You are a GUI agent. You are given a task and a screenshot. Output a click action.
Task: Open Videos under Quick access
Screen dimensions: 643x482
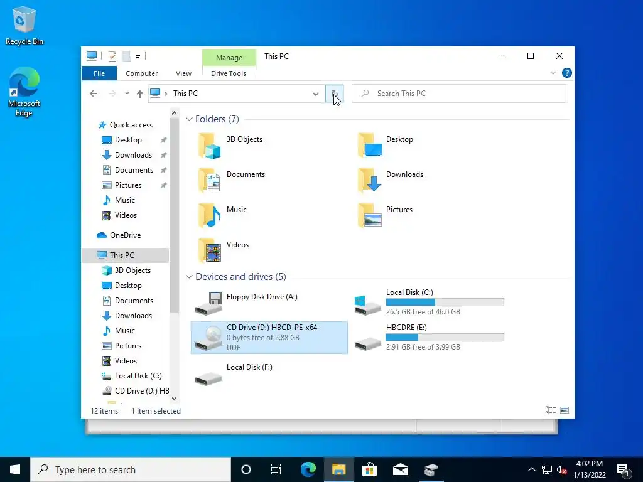point(119,215)
